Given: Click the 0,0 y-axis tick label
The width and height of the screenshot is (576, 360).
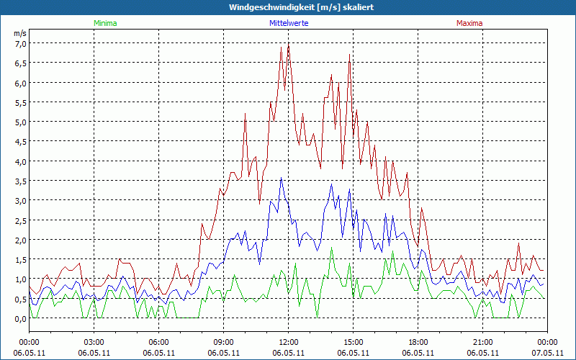Looking at the screenshot, I should [21, 318].
